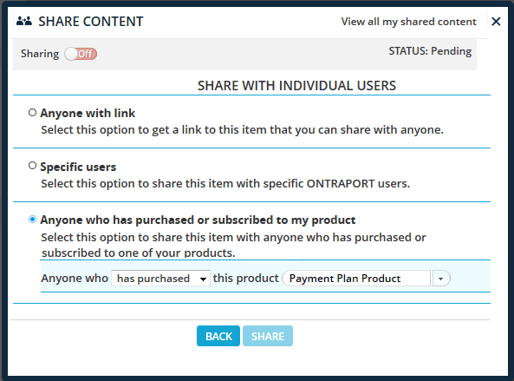Click the BACK button
The image size is (514, 381).
[218, 336]
